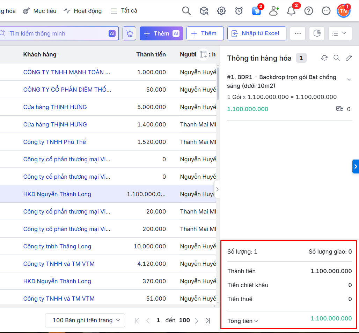Viewport: 359px width, 333px height.
Task: Open the pie chart report icon
Action: pyautogui.click(x=317, y=33)
